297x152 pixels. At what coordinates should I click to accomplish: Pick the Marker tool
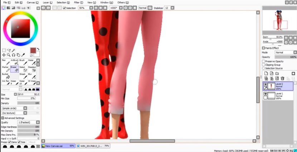point(5,69)
